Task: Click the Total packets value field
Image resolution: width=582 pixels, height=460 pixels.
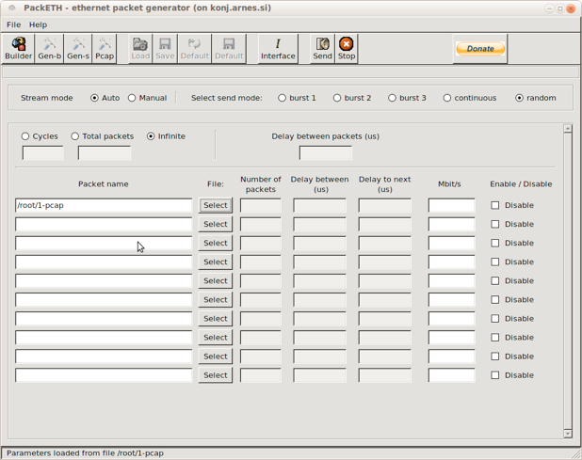Action: coord(105,153)
